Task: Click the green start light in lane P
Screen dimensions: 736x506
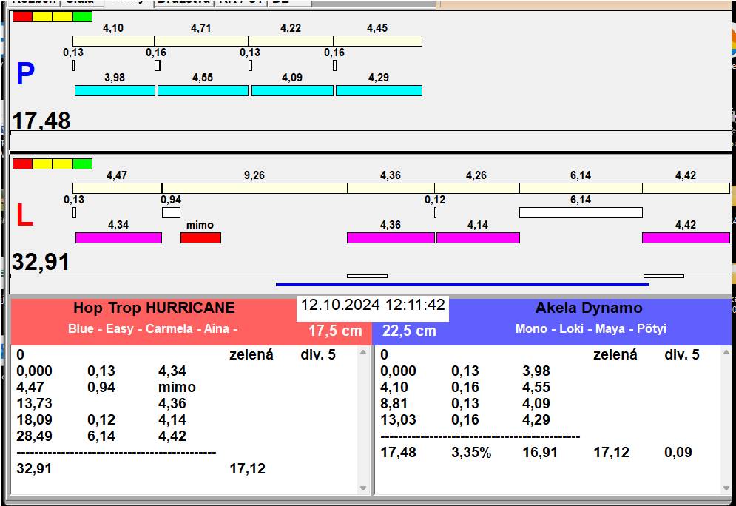Action: pyautogui.click(x=82, y=16)
